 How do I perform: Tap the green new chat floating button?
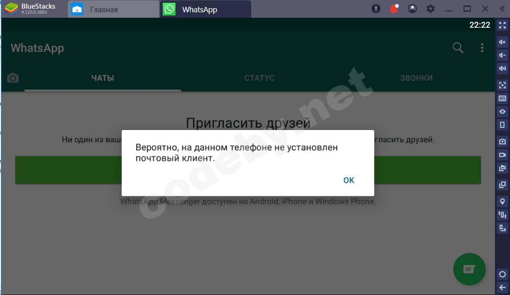[469, 269]
